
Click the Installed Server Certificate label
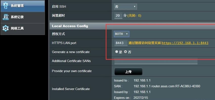pos(71,89)
